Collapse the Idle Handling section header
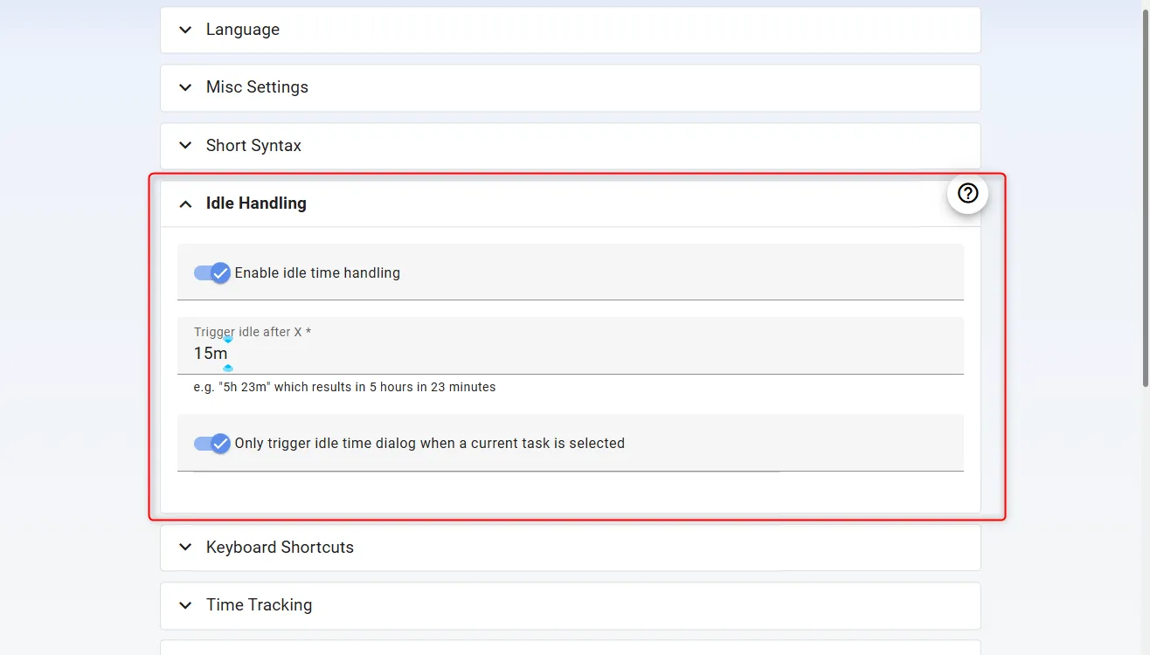The width and height of the screenshot is (1150, 655). tap(256, 203)
